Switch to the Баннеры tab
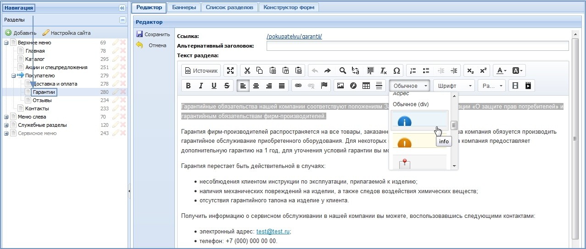 pyautogui.click(x=184, y=7)
